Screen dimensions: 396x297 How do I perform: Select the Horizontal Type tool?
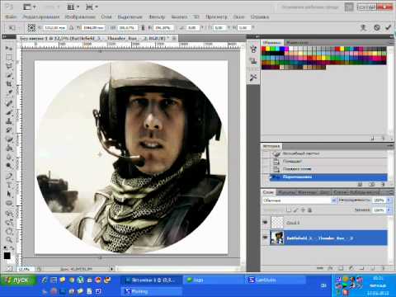coord(9,185)
